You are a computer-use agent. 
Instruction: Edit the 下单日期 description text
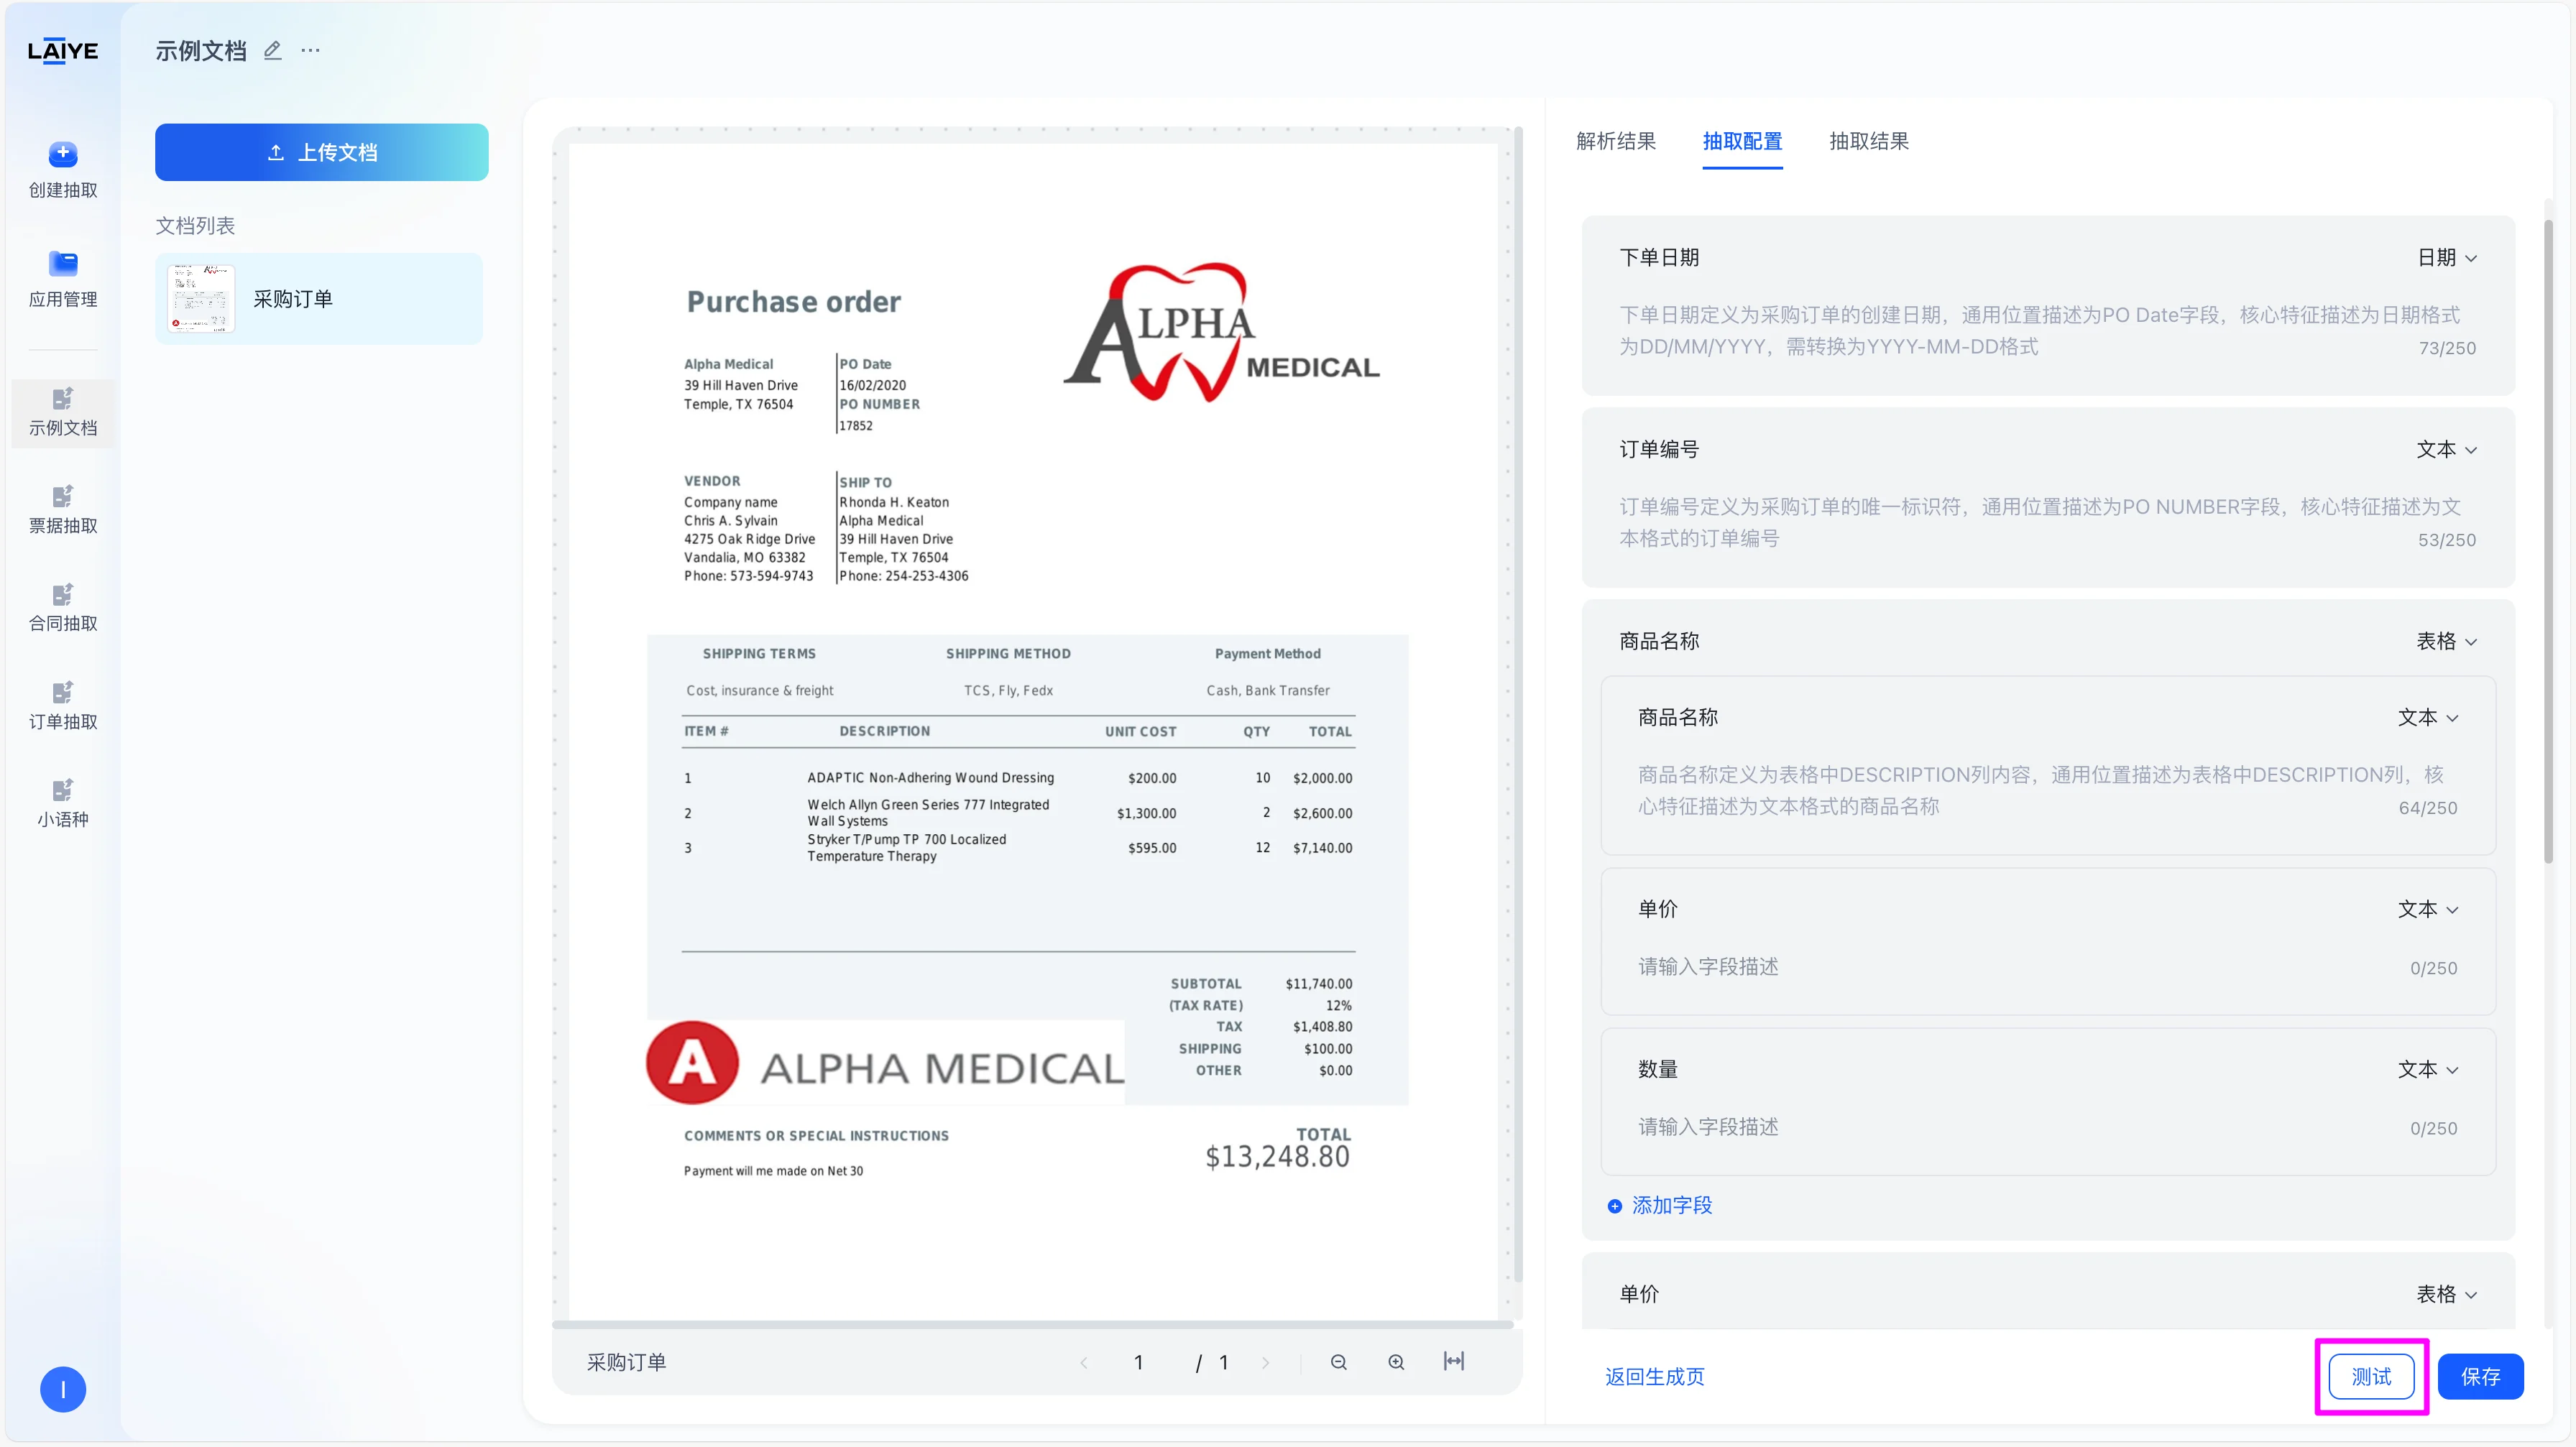coord(2040,330)
